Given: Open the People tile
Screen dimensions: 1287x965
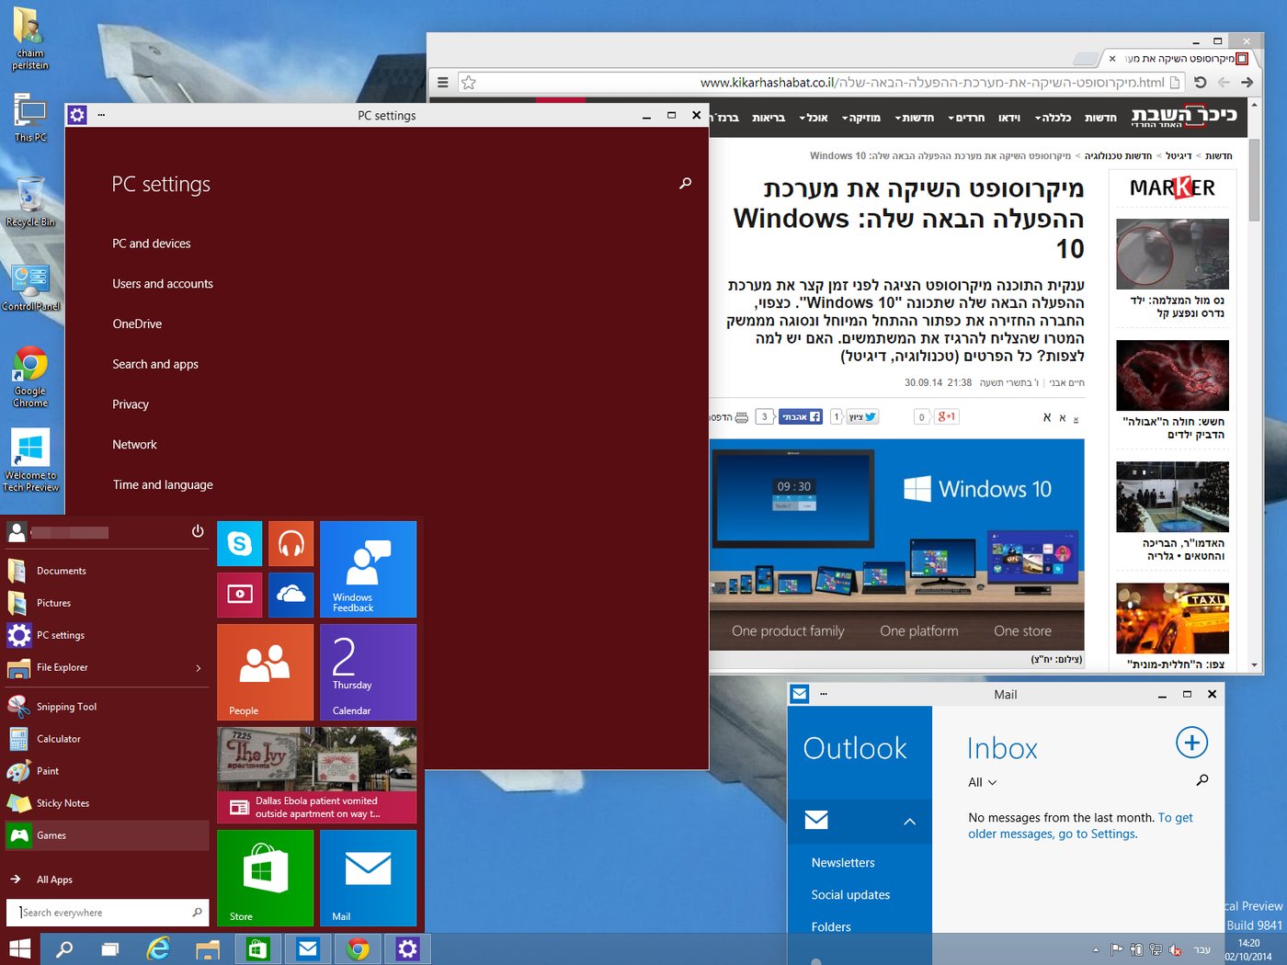Looking at the screenshot, I should pyautogui.click(x=265, y=672).
